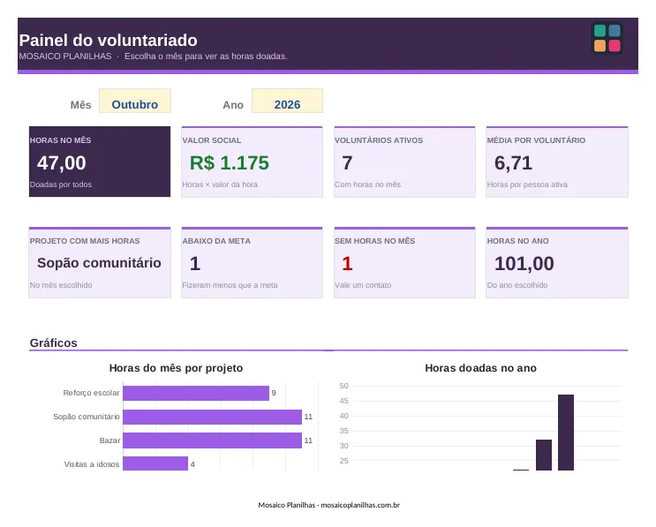Click the 'Gráficos' section heading

54,343
